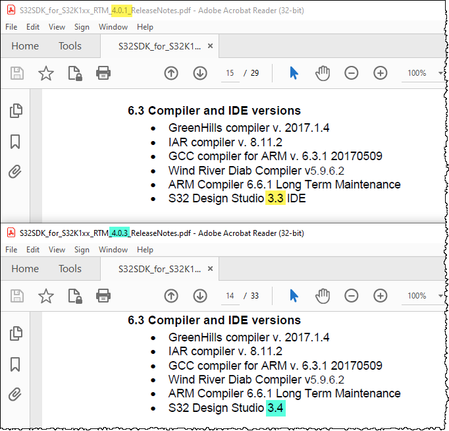449x431 pixels.
Task: Close the document tab in 4.0.1 window
Action: [210, 46]
